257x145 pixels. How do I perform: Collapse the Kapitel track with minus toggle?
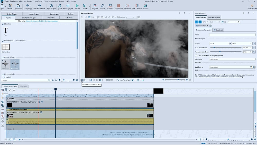click(7, 98)
